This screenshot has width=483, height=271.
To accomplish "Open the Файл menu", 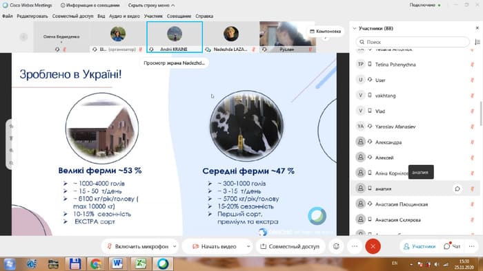I will pos(8,16).
